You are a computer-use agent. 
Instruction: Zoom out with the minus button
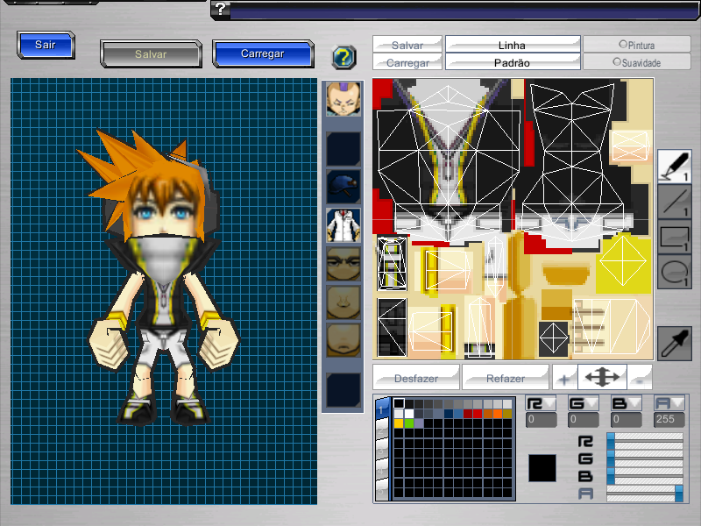point(640,379)
